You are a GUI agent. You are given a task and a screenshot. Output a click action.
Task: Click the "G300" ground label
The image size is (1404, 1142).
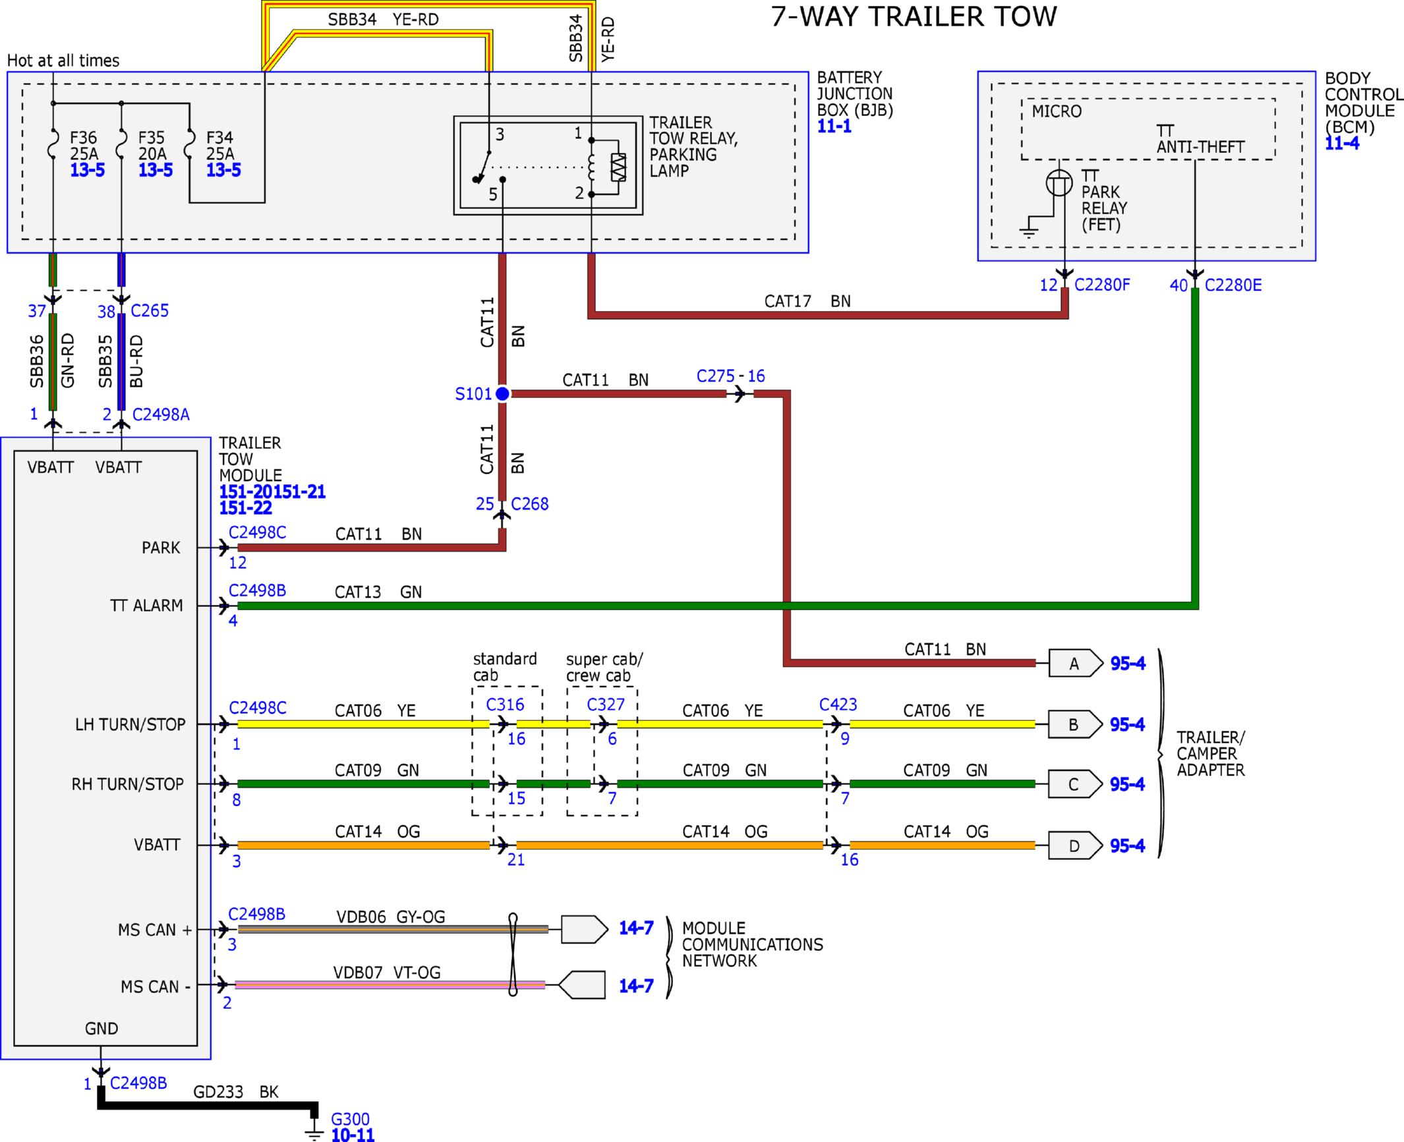coord(350,1119)
